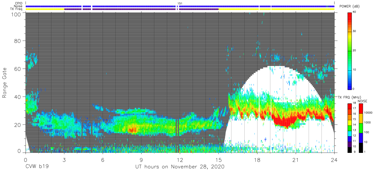Click the blue 10 block in the NOISE legend

point(361,138)
